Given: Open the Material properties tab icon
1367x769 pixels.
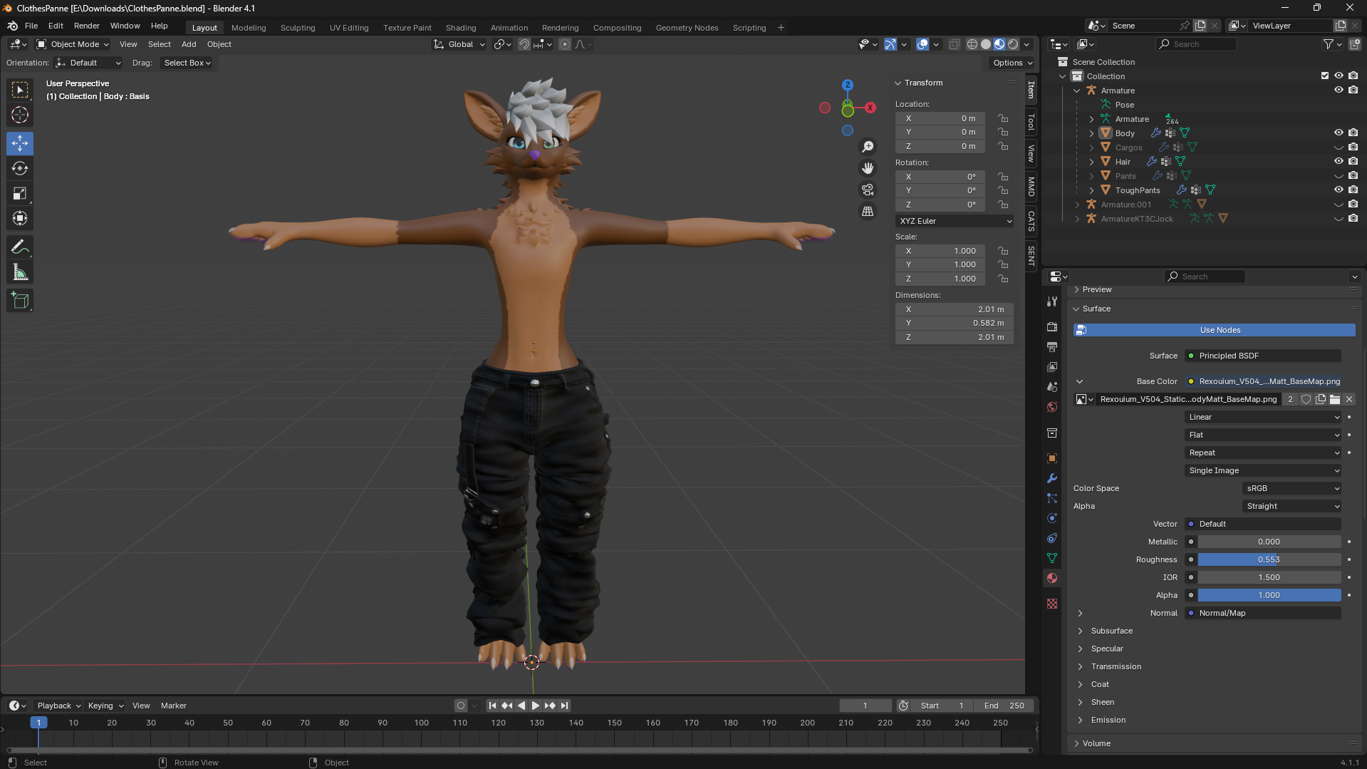Looking at the screenshot, I should pos(1052,578).
